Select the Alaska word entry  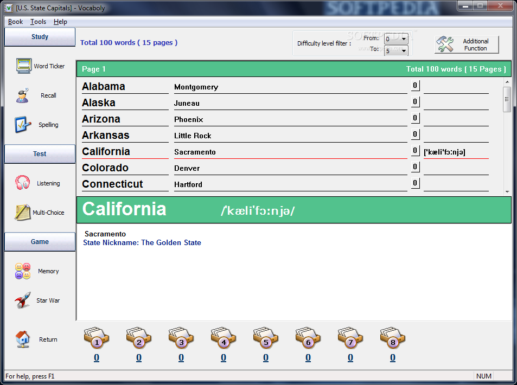coord(99,103)
